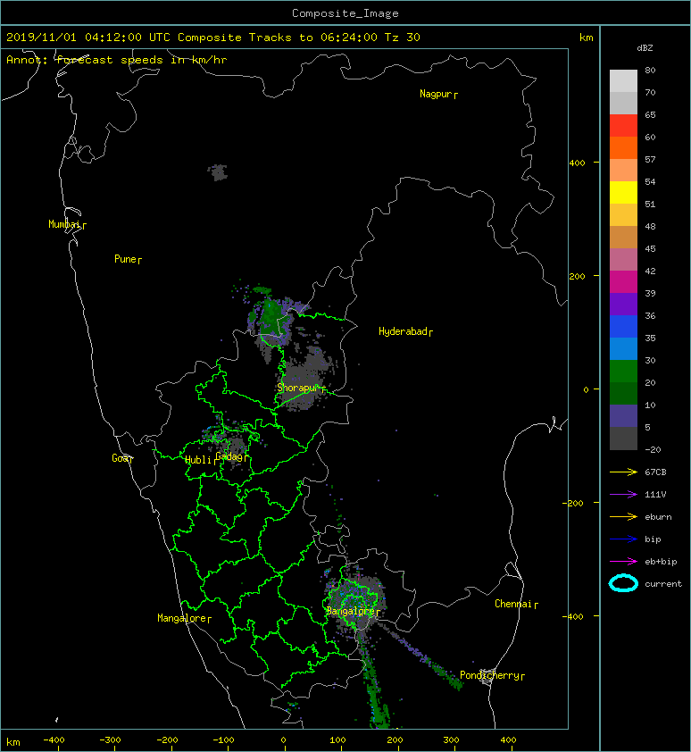Image resolution: width=691 pixels, height=752 pixels.
Task: Click the Pune city label
Action: tap(125, 259)
